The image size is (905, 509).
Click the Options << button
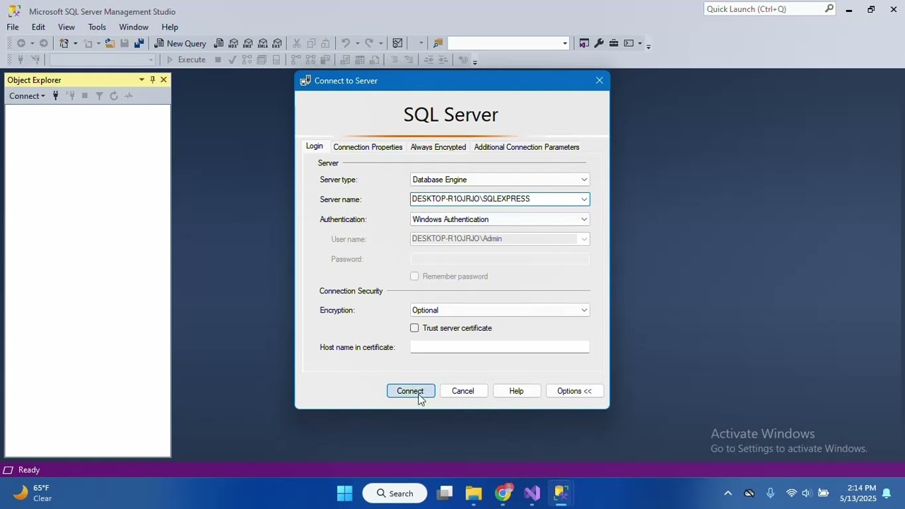(x=575, y=391)
